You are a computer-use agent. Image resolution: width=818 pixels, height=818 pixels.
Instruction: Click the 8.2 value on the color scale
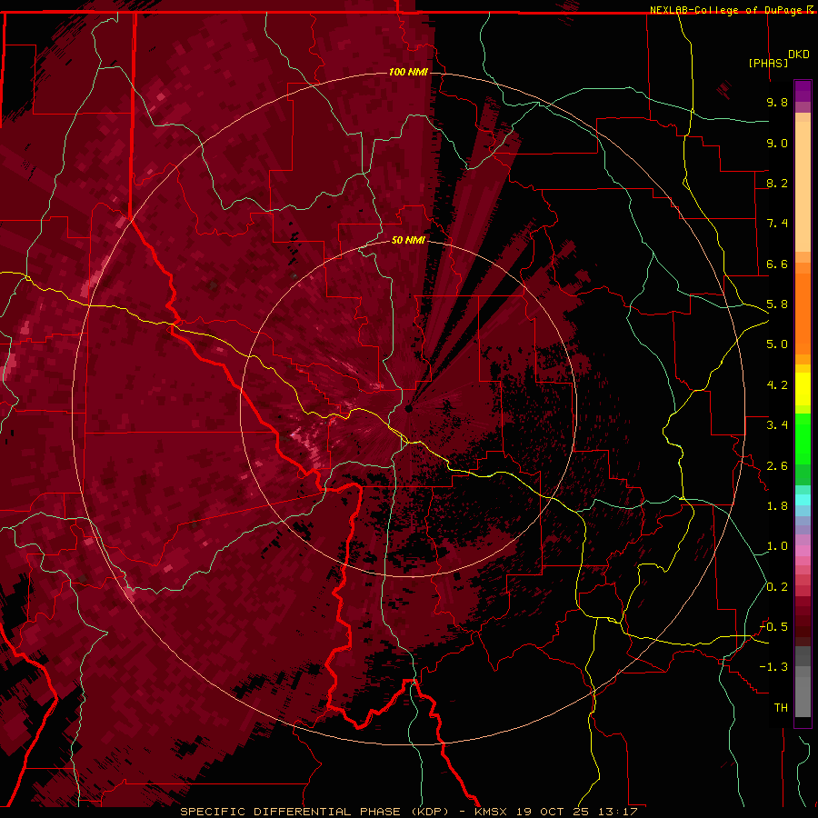[x=777, y=183]
